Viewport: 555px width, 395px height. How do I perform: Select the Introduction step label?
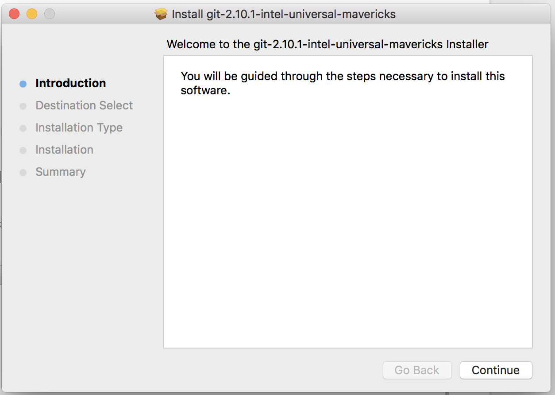tap(71, 83)
